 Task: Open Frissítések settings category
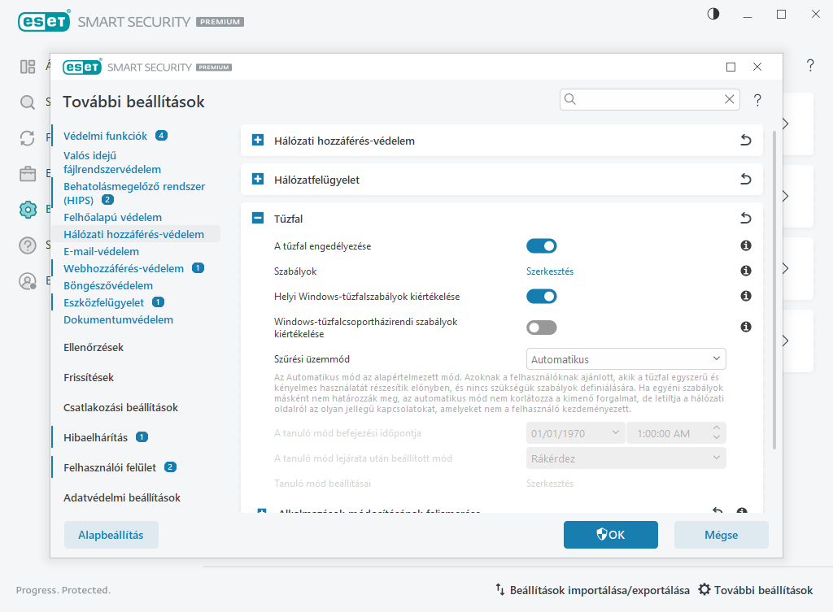click(x=89, y=377)
